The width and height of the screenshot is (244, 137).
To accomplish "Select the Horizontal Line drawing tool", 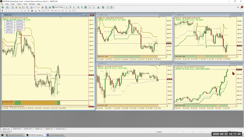I will (x=14, y=11).
